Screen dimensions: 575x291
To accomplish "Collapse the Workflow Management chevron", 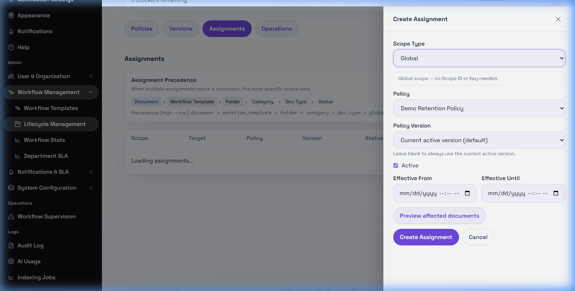I will (91, 92).
